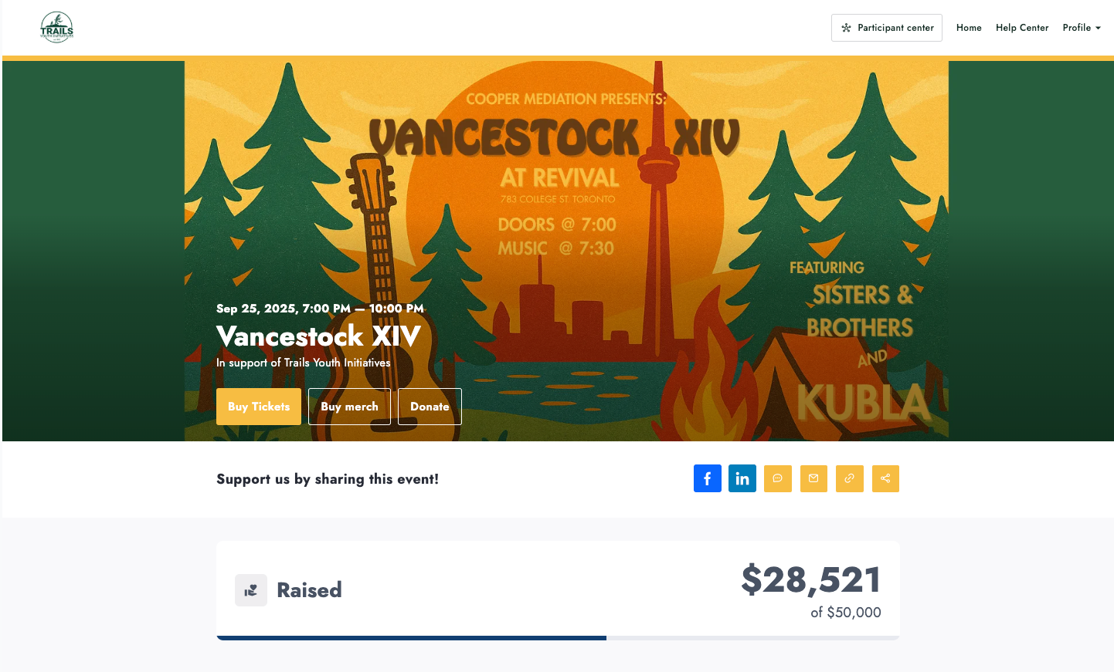Click the fundraising progress bar
1114x672 pixels.
tap(558, 638)
